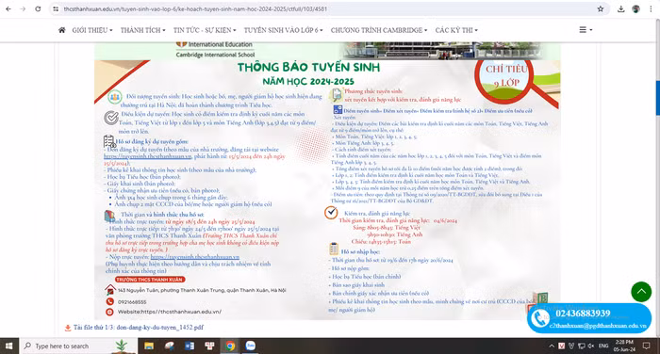Call phone number 02436883939 badge
Viewport: 660px width, 354px height.
click(x=583, y=314)
